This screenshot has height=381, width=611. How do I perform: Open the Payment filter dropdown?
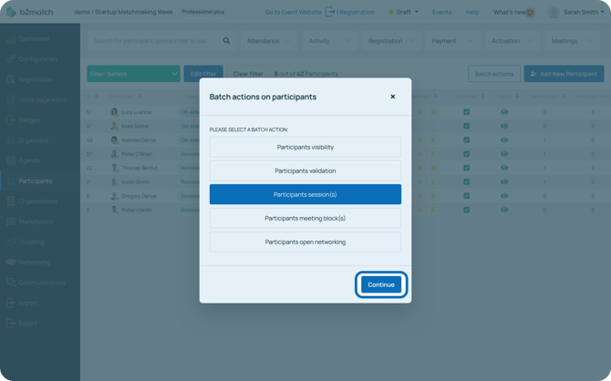click(452, 40)
